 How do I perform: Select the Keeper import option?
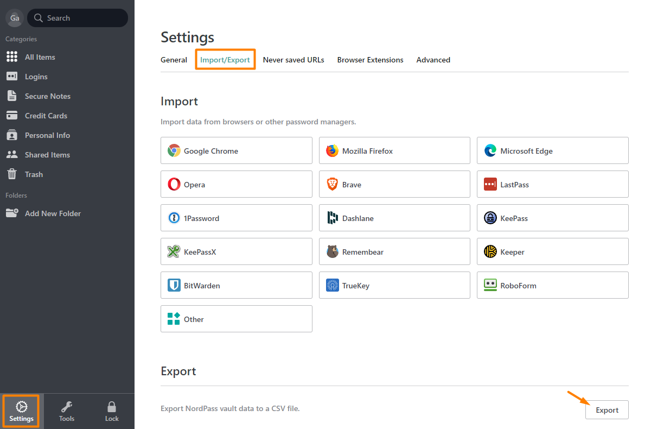coord(553,251)
